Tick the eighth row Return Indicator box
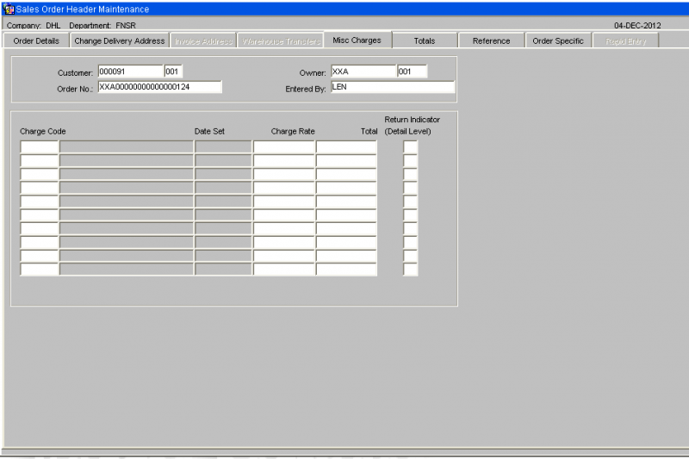Image resolution: width=689 pixels, height=459 pixels. [410, 242]
